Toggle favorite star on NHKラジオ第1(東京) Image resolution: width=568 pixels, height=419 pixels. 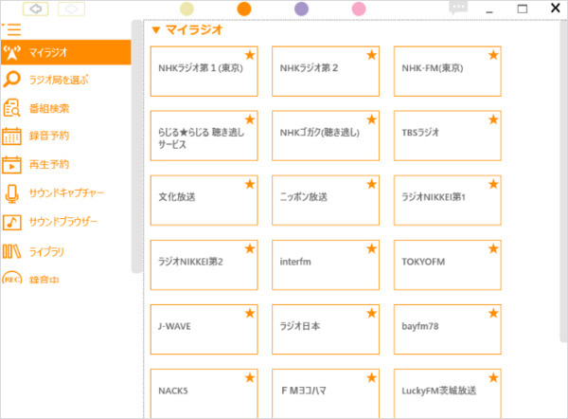pyautogui.click(x=250, y=55)
